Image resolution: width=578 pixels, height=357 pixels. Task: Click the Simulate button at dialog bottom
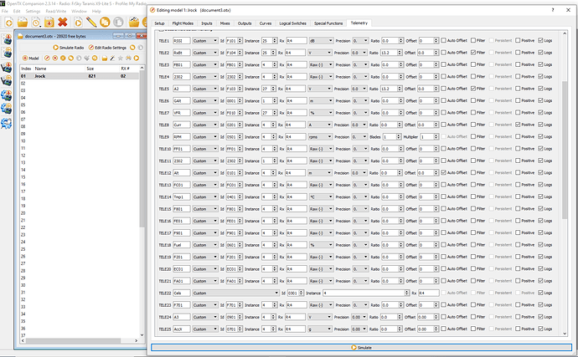click(361, 348)
